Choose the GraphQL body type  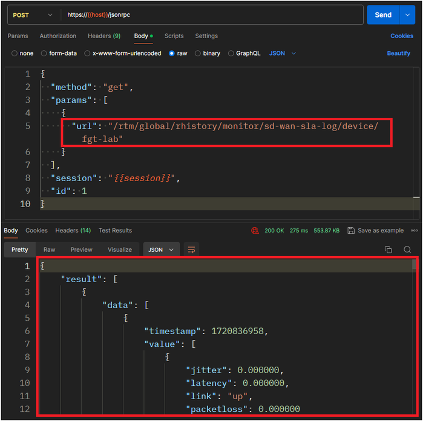[x=231, y=53]
